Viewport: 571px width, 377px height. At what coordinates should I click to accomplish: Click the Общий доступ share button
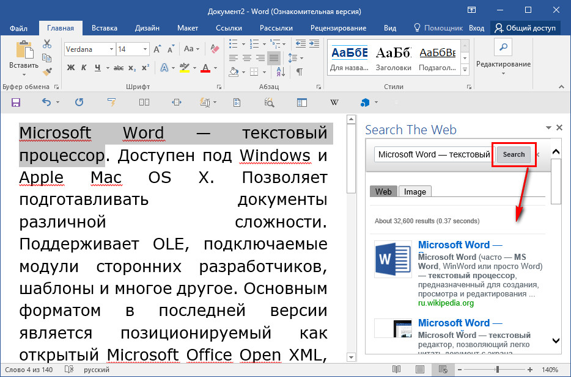click(526, 28)
